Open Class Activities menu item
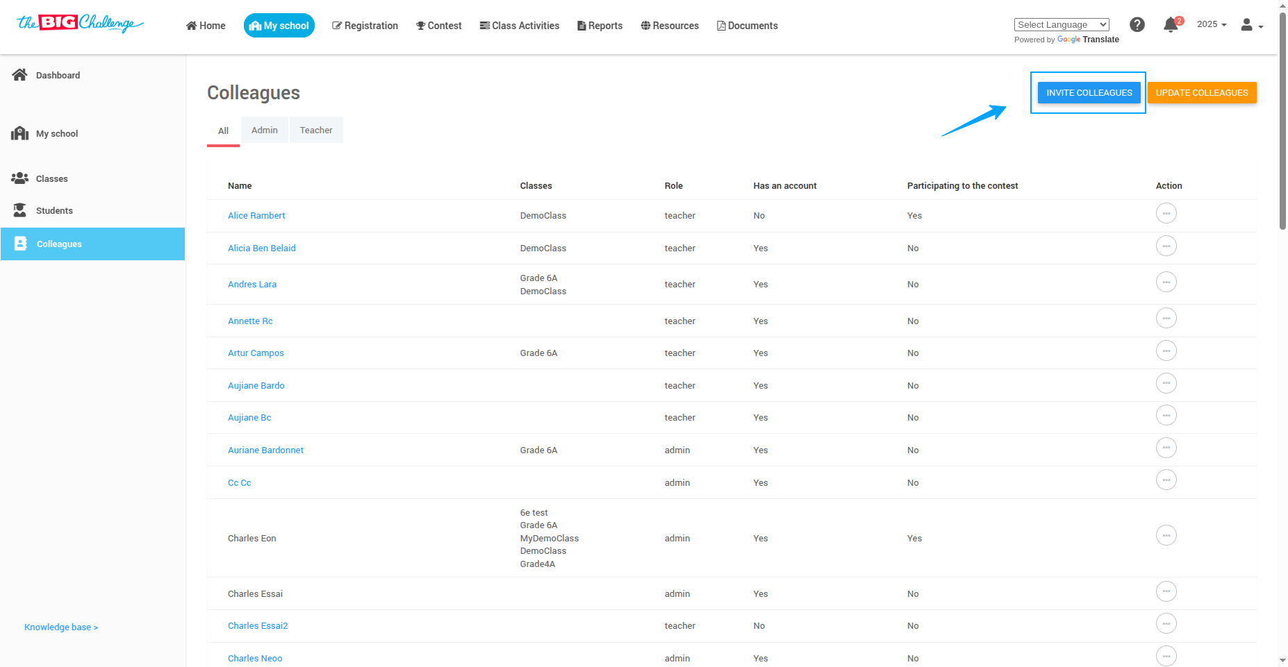This screenshot has width=1288, height=667. pyautogui.click(x=520, y=26)
